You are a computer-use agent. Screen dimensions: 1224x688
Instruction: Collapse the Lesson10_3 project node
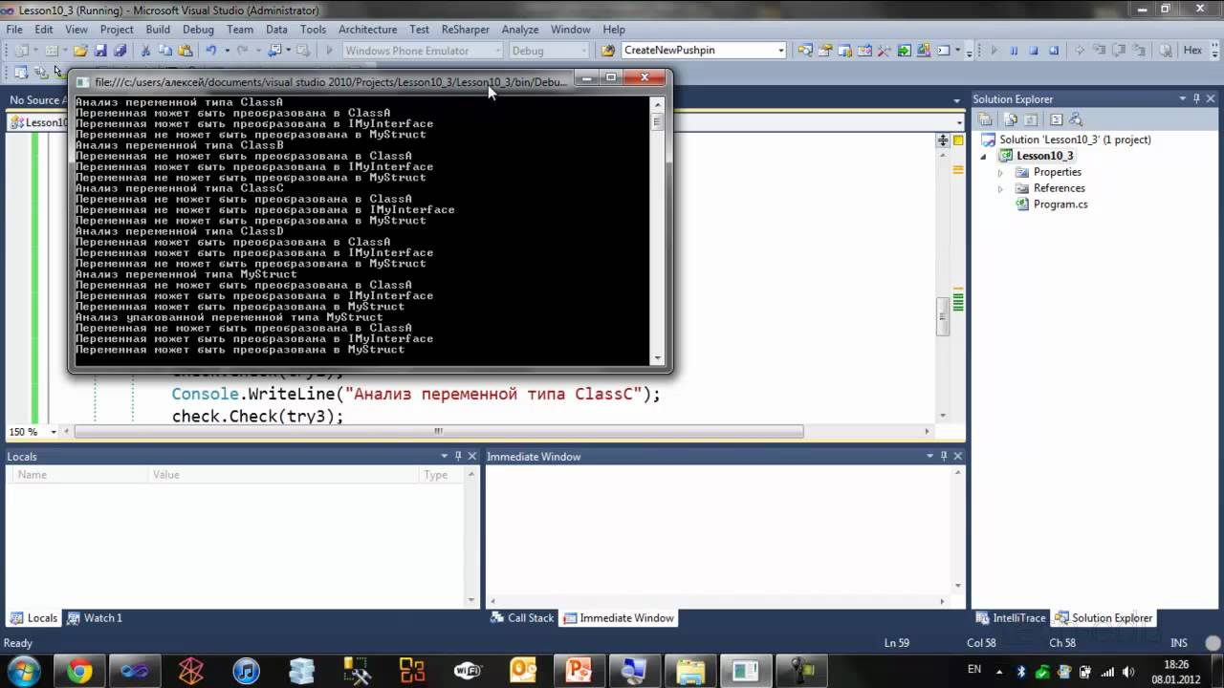coord(984,157)
